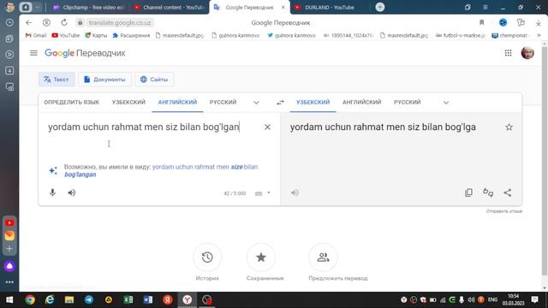Switch to the Channel content YouTube tab

(170, 8)
